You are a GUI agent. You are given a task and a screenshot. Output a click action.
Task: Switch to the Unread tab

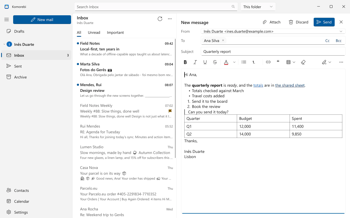(x=94, y=32)
